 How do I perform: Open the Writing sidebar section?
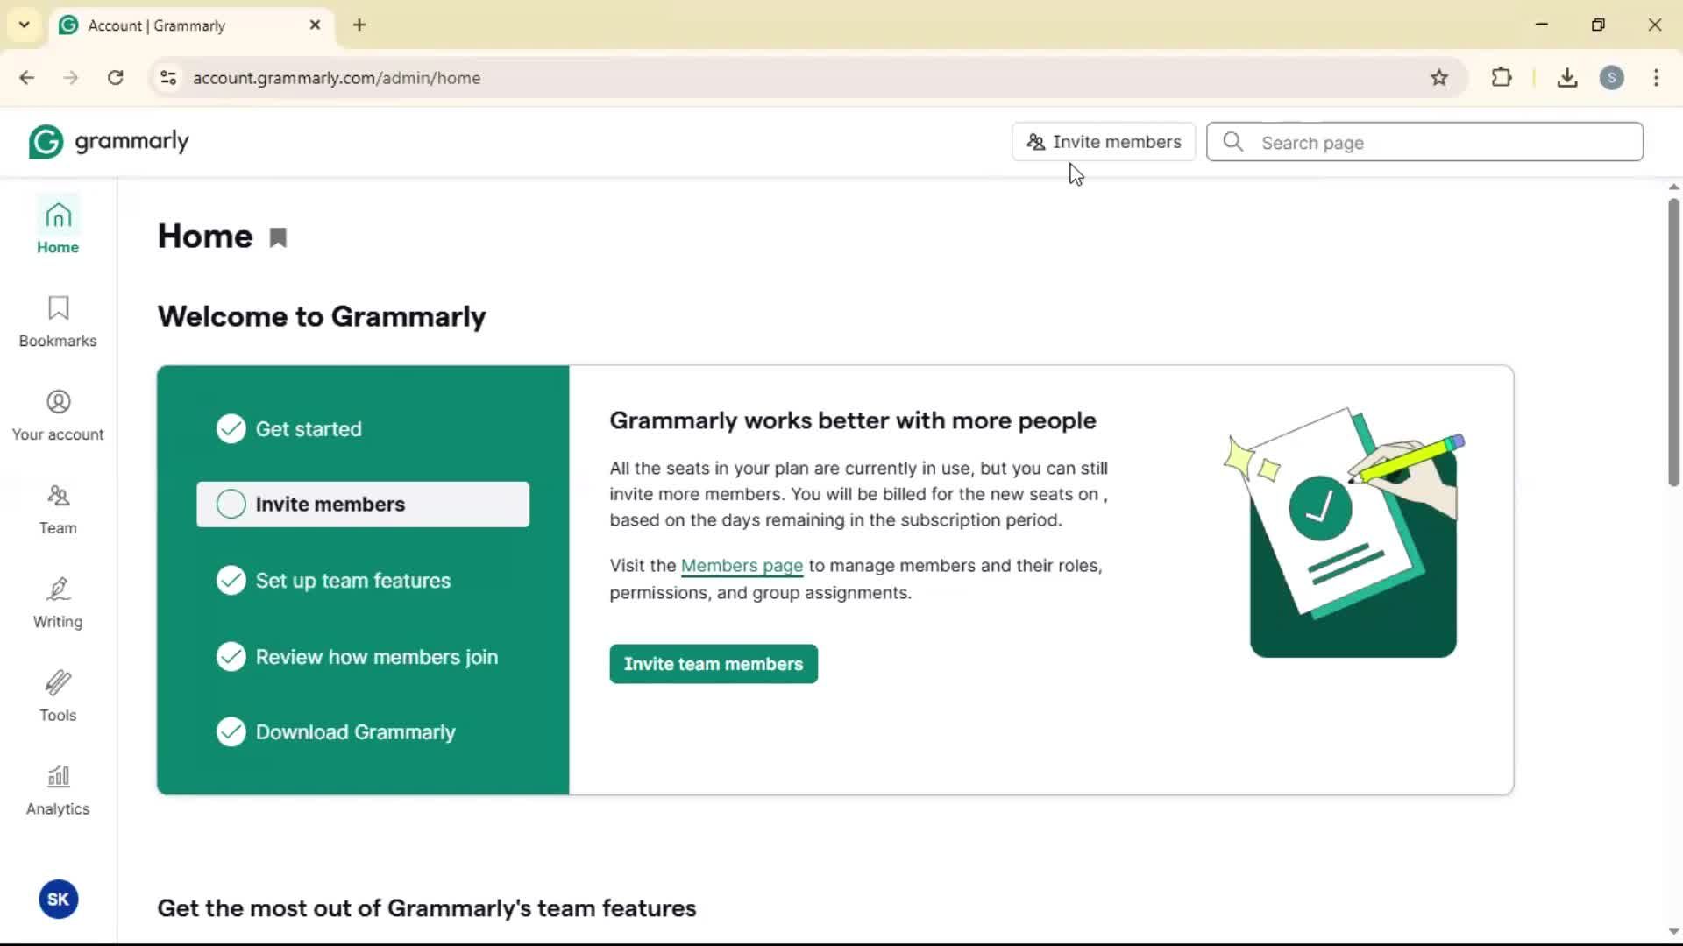[58, 603]
